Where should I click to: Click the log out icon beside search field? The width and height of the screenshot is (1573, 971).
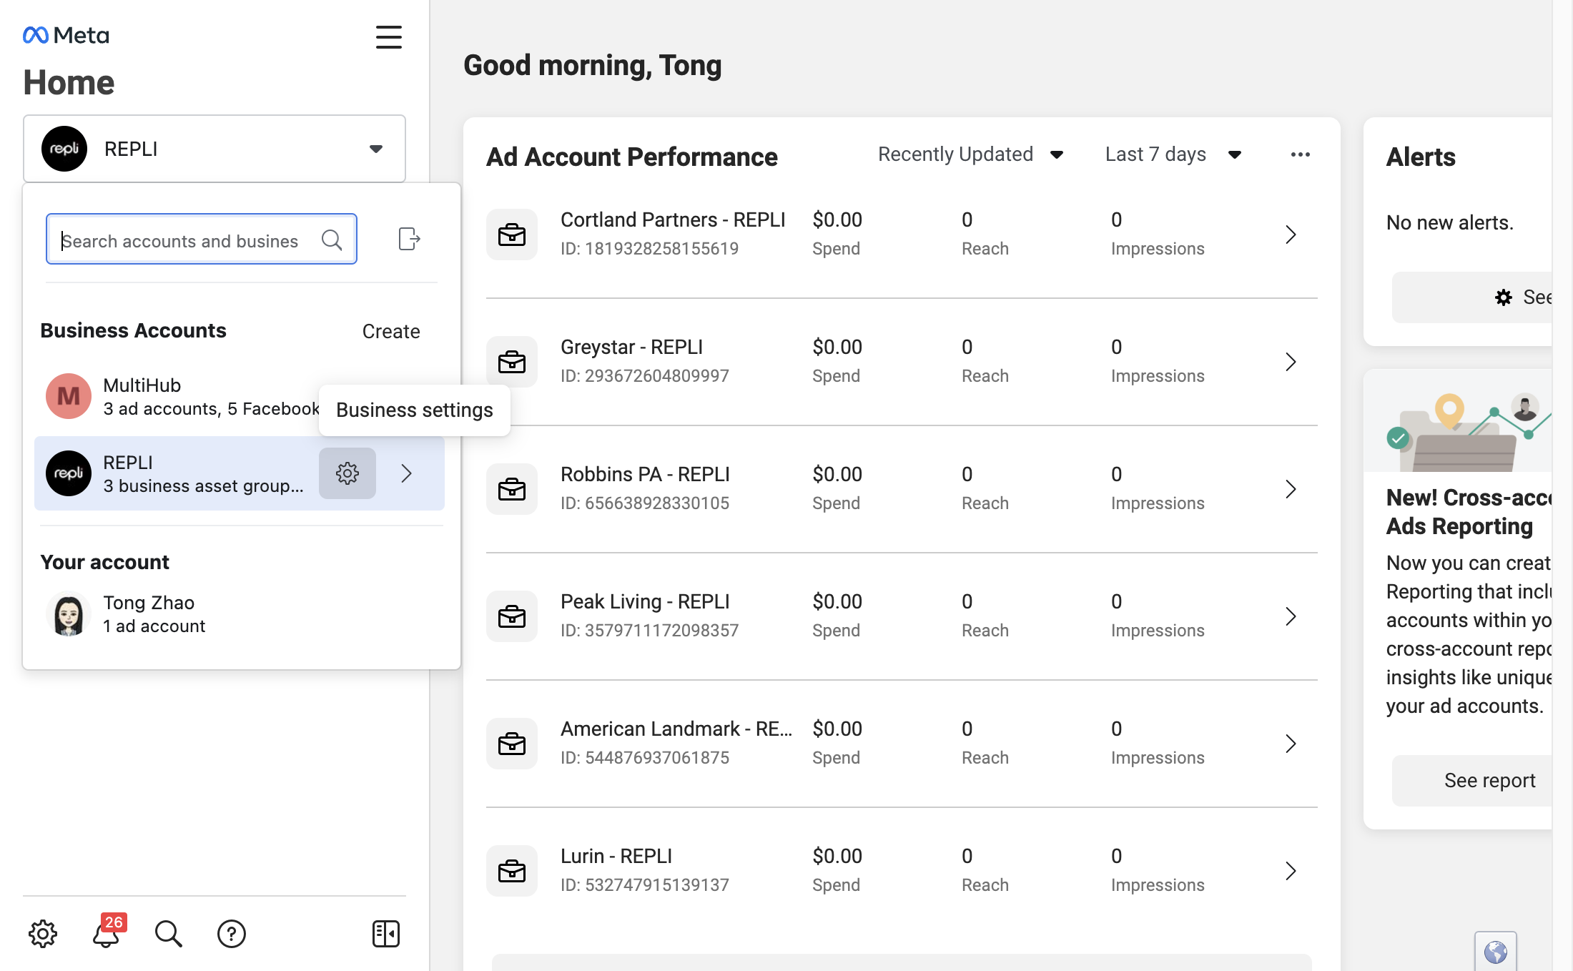pyautogui.click(x=409, y=239)
